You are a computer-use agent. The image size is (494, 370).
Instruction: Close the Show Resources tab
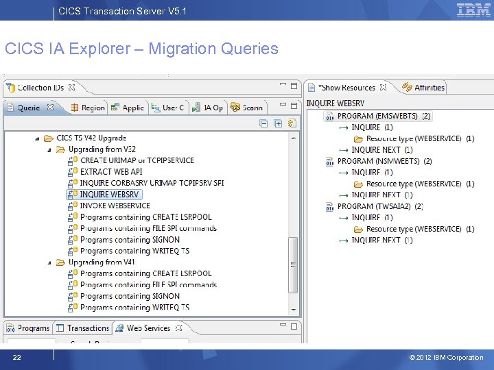point(383,88)
